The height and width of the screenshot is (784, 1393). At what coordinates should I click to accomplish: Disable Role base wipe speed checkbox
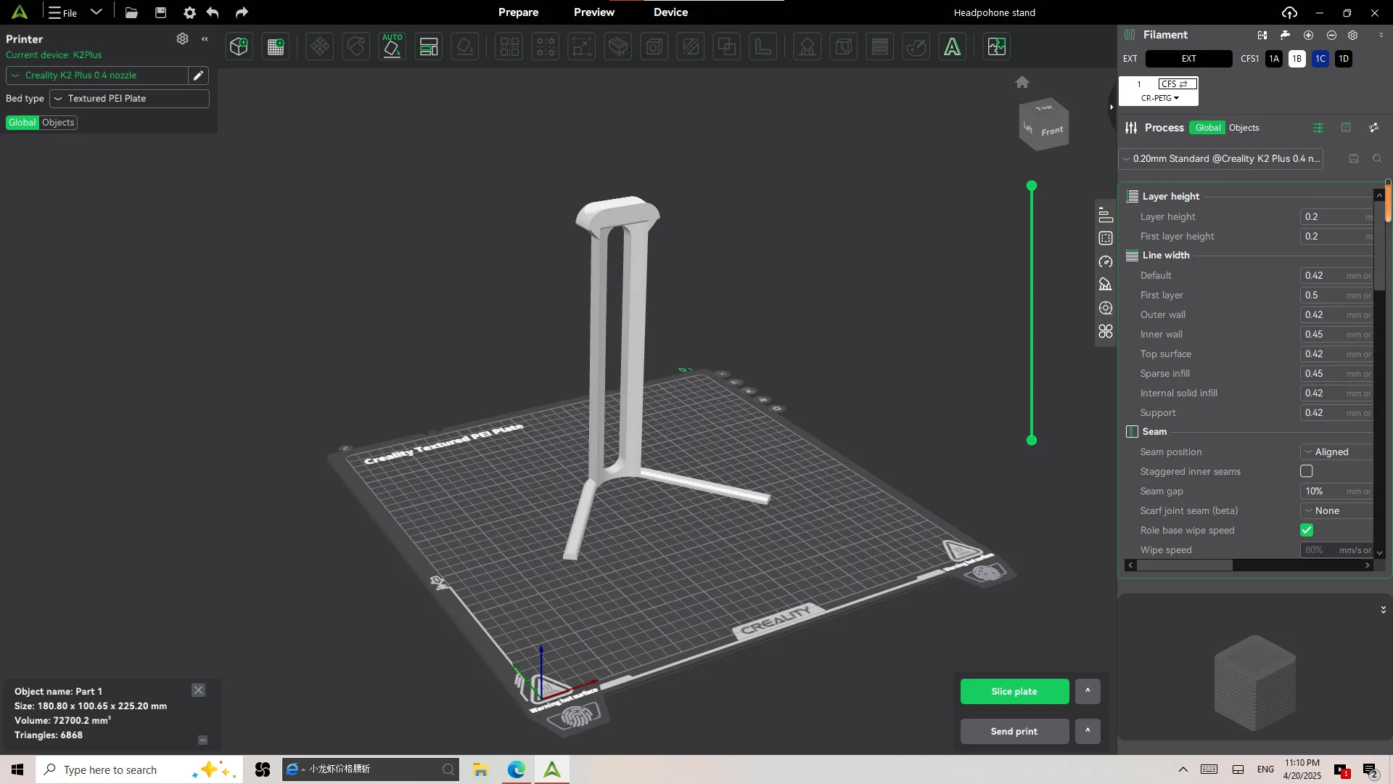pos(1306,530)
